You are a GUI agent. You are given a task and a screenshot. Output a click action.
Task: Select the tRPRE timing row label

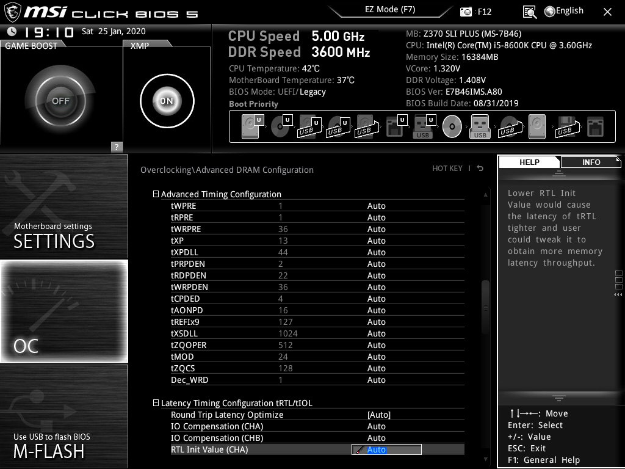pyautogui.click(x=182, y=217)
